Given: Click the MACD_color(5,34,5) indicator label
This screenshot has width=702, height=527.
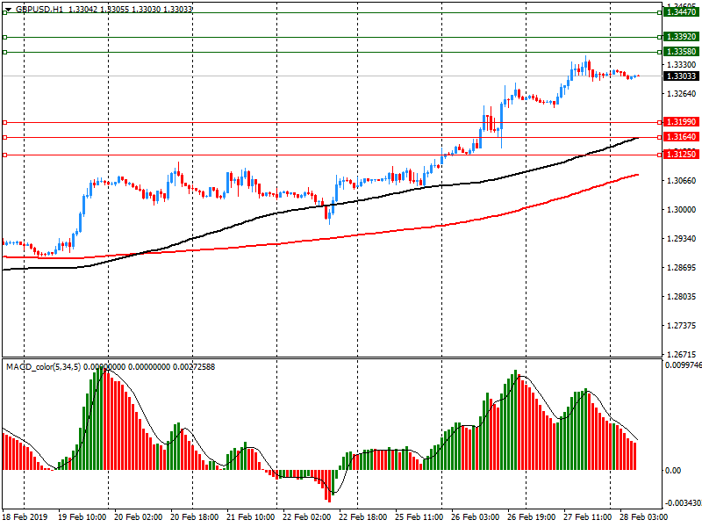Looking at the screenshot, I should 43,367.
